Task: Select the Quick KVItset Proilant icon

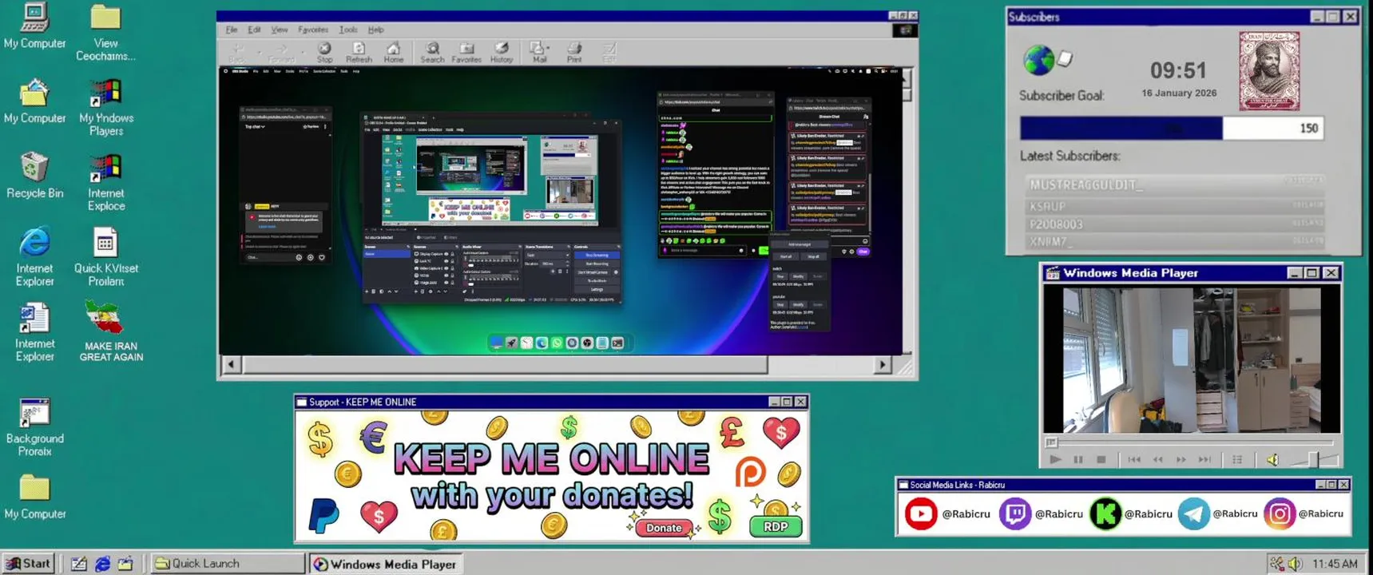Action: click(105, 257)
